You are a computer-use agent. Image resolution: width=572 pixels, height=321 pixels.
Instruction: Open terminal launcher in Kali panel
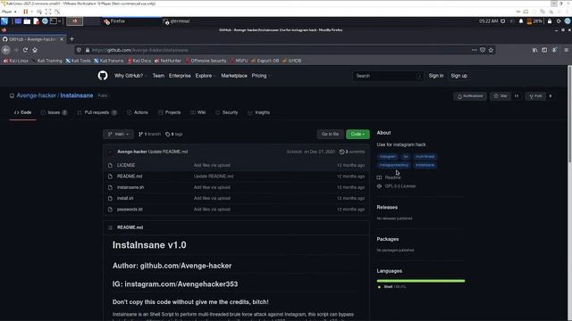click(54, 21)
